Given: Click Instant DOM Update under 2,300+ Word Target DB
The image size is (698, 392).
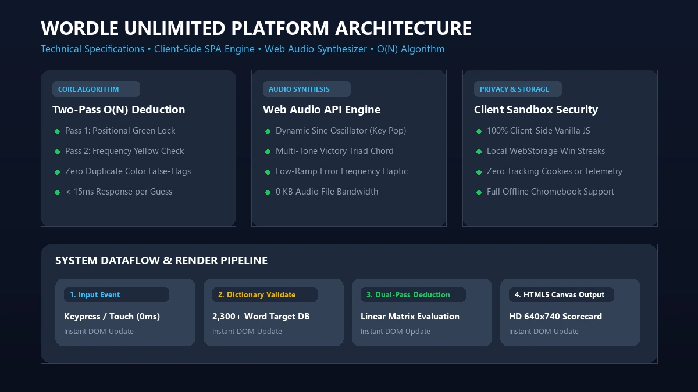Looking at the screenshot, I should [x=247, y=332].
